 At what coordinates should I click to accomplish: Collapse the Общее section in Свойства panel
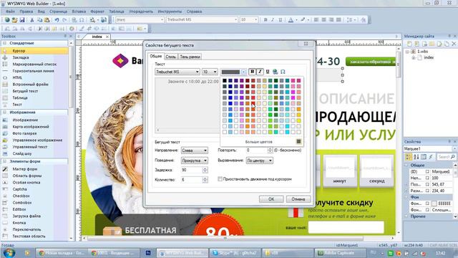coord(406,166)
